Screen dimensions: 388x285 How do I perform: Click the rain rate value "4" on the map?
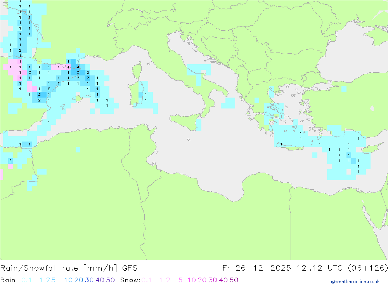(x=78, y=67)
